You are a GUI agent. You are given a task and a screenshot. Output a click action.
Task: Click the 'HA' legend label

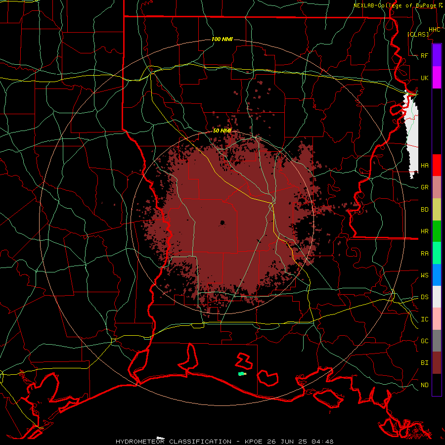coord(424,165)
